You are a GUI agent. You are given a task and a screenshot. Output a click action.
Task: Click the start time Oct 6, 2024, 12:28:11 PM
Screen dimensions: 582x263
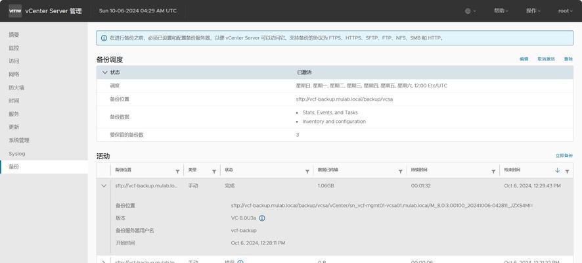click(258, 243)
